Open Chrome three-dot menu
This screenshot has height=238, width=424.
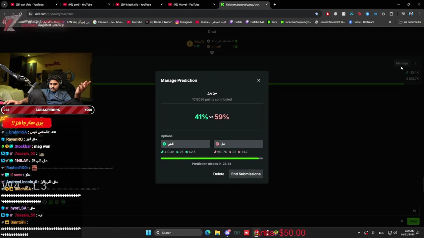pyautogui.click(x=419, y=14)
